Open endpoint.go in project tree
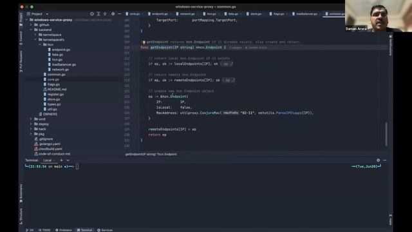412x232 pixels. [x=61, y=50]
